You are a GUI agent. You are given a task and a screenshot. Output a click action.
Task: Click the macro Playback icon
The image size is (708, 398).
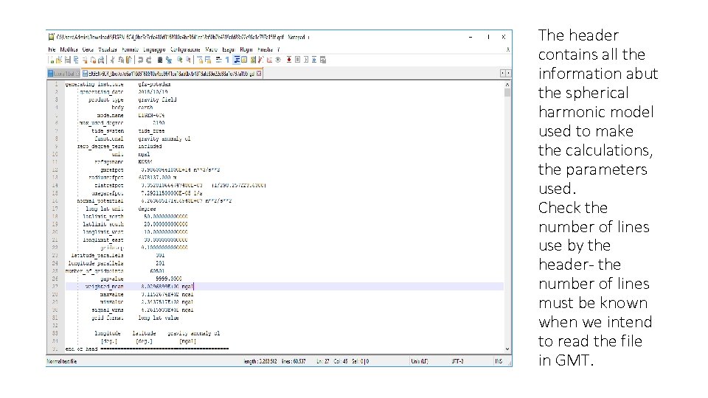tap(305, 60)
